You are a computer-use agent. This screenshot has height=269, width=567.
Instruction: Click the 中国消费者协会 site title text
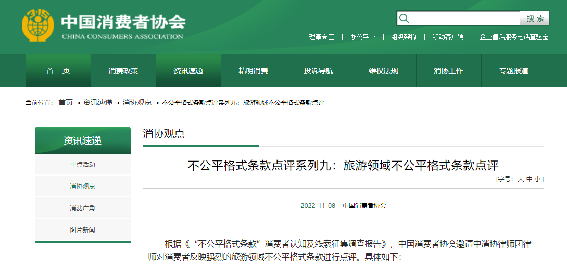click(x=123, y=22)
